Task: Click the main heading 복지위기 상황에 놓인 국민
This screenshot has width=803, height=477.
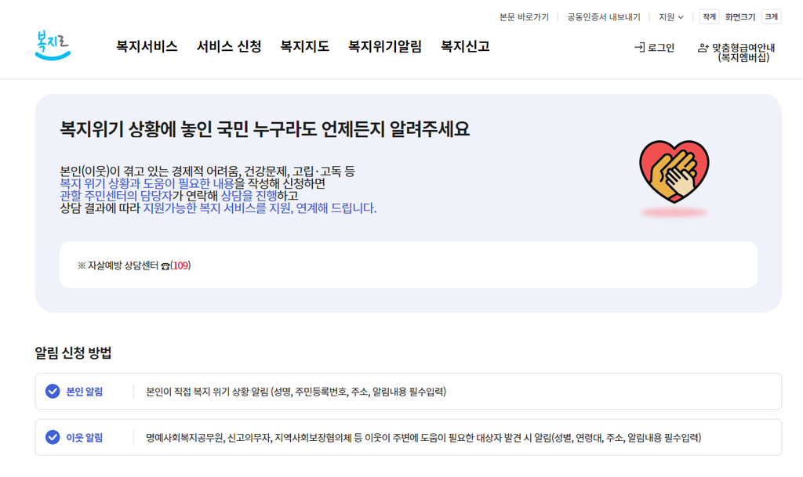Action: tap(264, 128)
